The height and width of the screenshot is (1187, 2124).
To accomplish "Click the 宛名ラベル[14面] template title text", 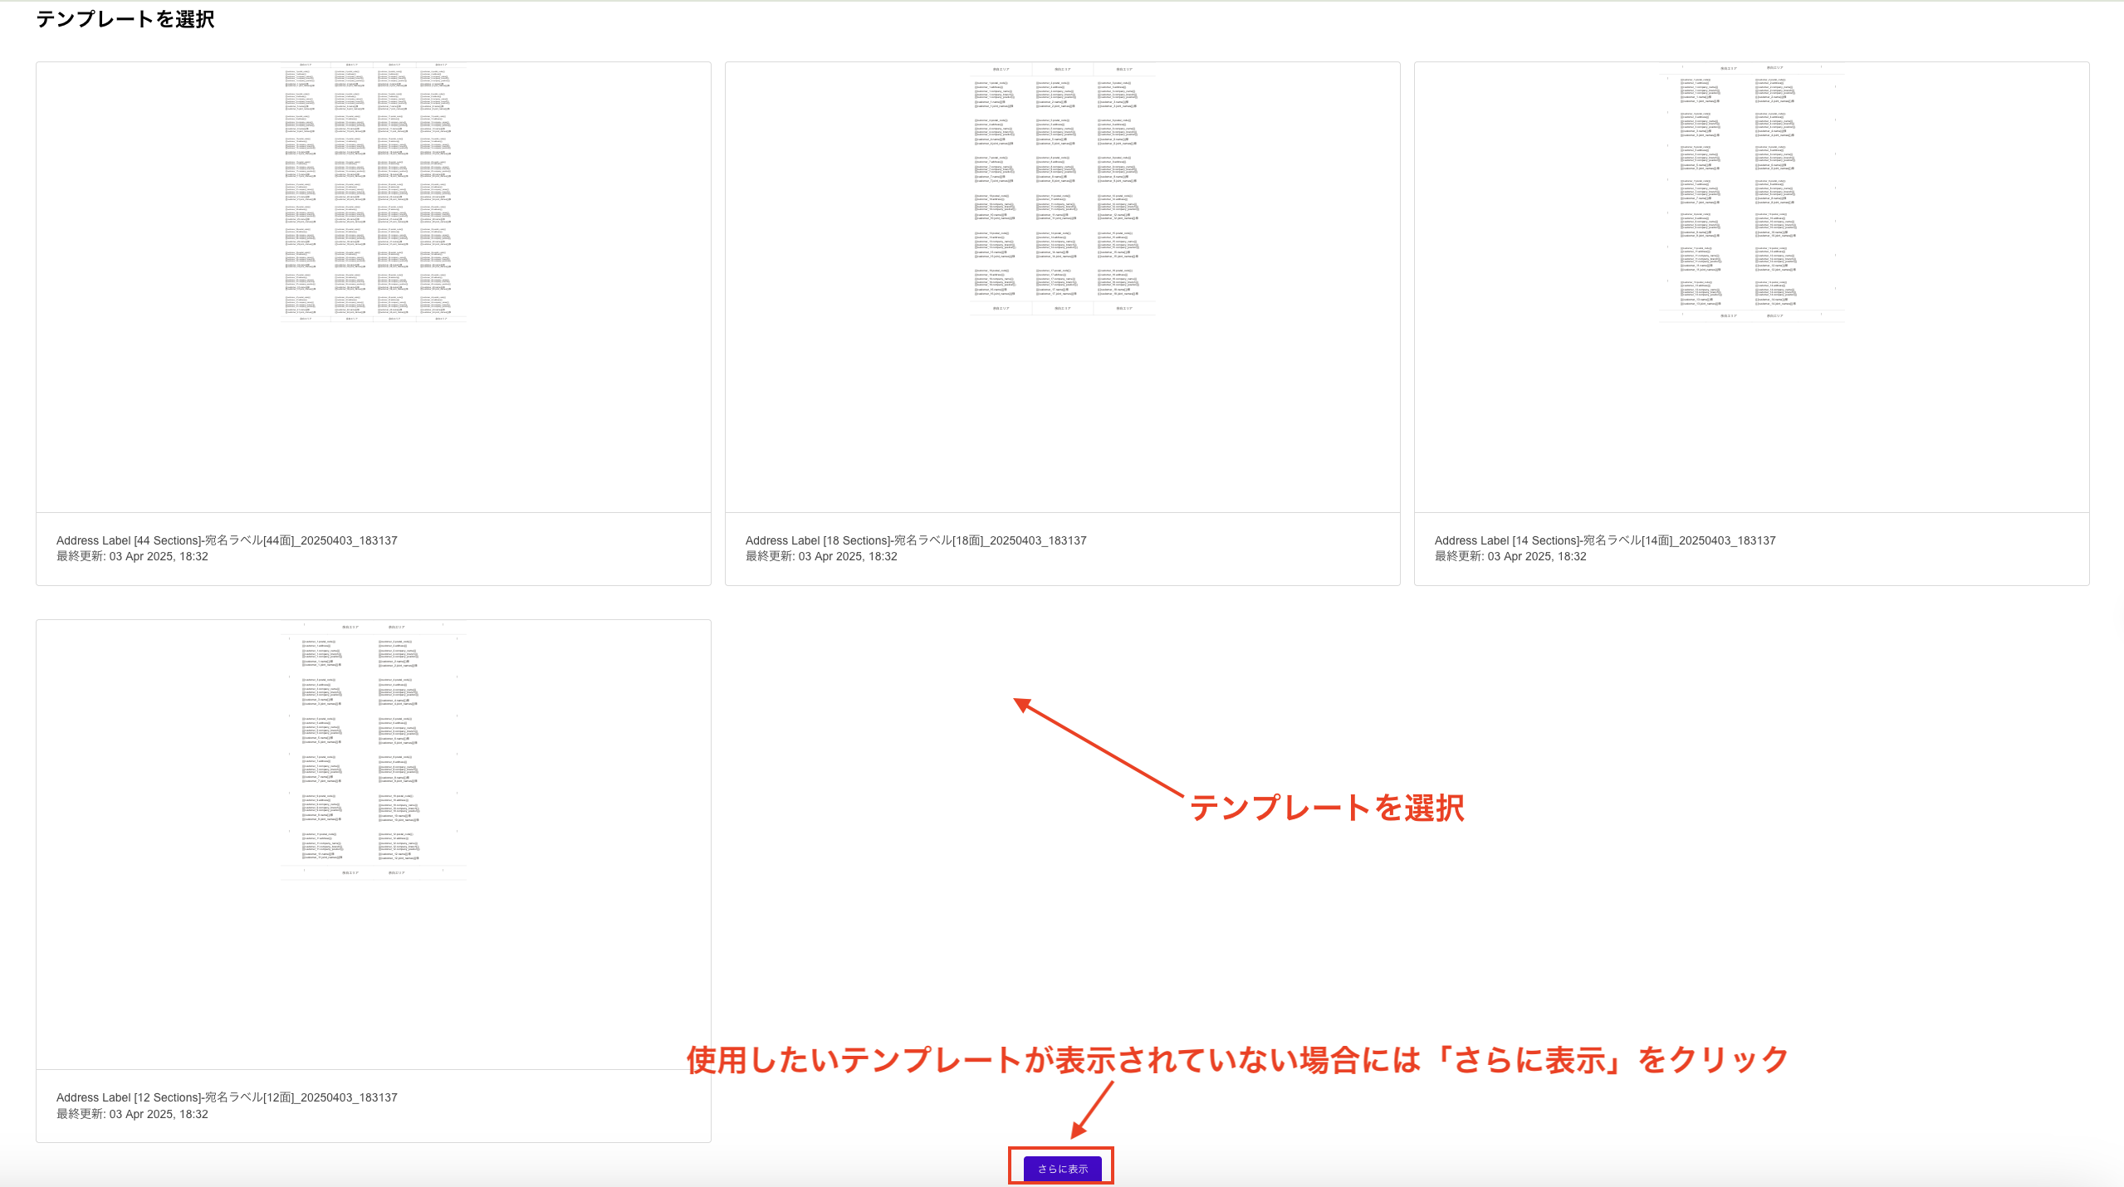I will coord(1604,540).
